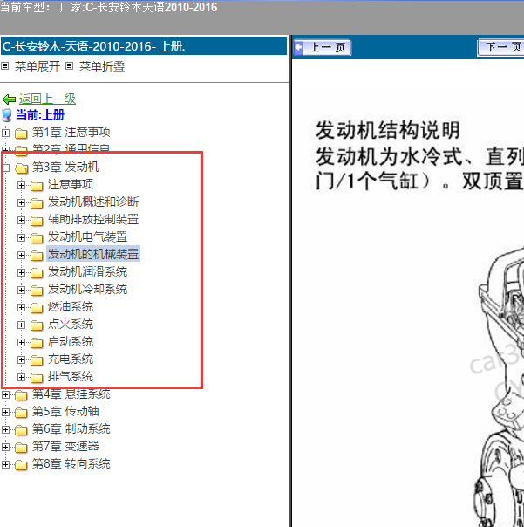Click folder icon of 燃油系统
The height and width of the screenshot is (527, 524).
[x=37, y=308]
